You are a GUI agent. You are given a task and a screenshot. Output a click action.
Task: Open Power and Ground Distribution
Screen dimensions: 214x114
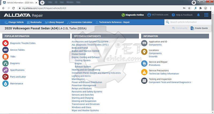tap(87, 82)
